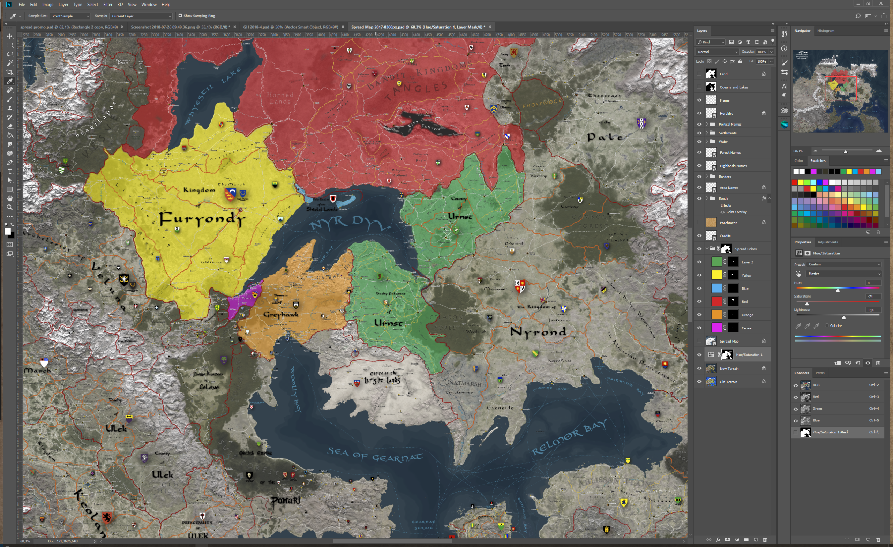Screen dimensions: 893x547
Task: Switch to GH 2018-4.psd document tab
Action: click(x=290, y=27)
